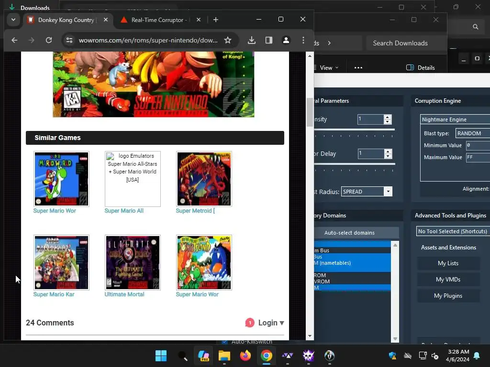
Task: Select the 'VROM' memory domain row
Action: tap(352, 281)
